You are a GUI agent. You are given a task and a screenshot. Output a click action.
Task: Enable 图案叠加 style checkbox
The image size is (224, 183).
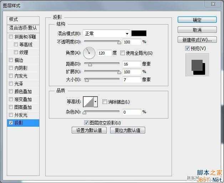[11, 107]
